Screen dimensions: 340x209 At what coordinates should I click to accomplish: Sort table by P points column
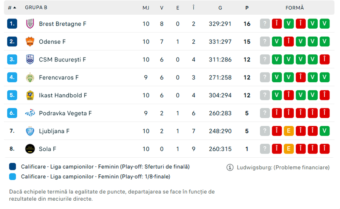coord(247,8)
